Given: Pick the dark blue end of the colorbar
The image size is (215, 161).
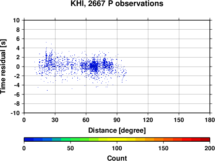Looking at the screenshot, I should 29,140.
